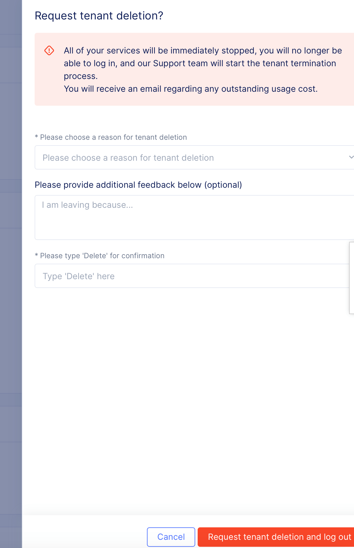Click the 'Request tenant deletion?' dialog heading

point(99,15)
